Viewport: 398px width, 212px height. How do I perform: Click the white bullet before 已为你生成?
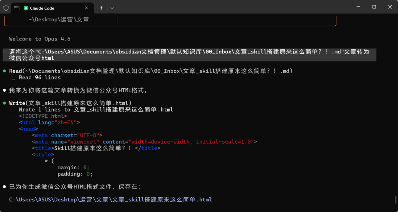(x=4, y=187)
